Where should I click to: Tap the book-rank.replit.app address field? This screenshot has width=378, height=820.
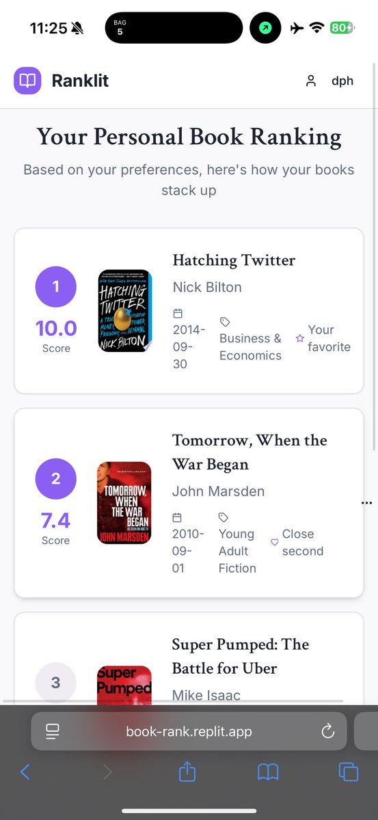[189, 732]
